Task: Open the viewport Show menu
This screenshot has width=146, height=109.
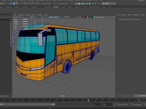Action: pyautogui.click(x=33, y=15)
